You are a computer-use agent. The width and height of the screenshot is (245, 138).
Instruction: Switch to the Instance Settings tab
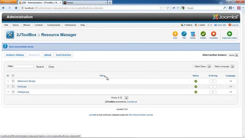point(15,55)
